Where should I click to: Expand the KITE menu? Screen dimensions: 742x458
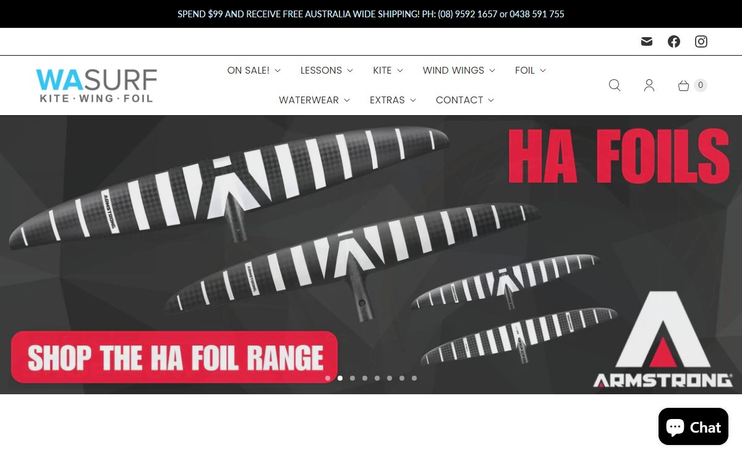tap(388, 71)
